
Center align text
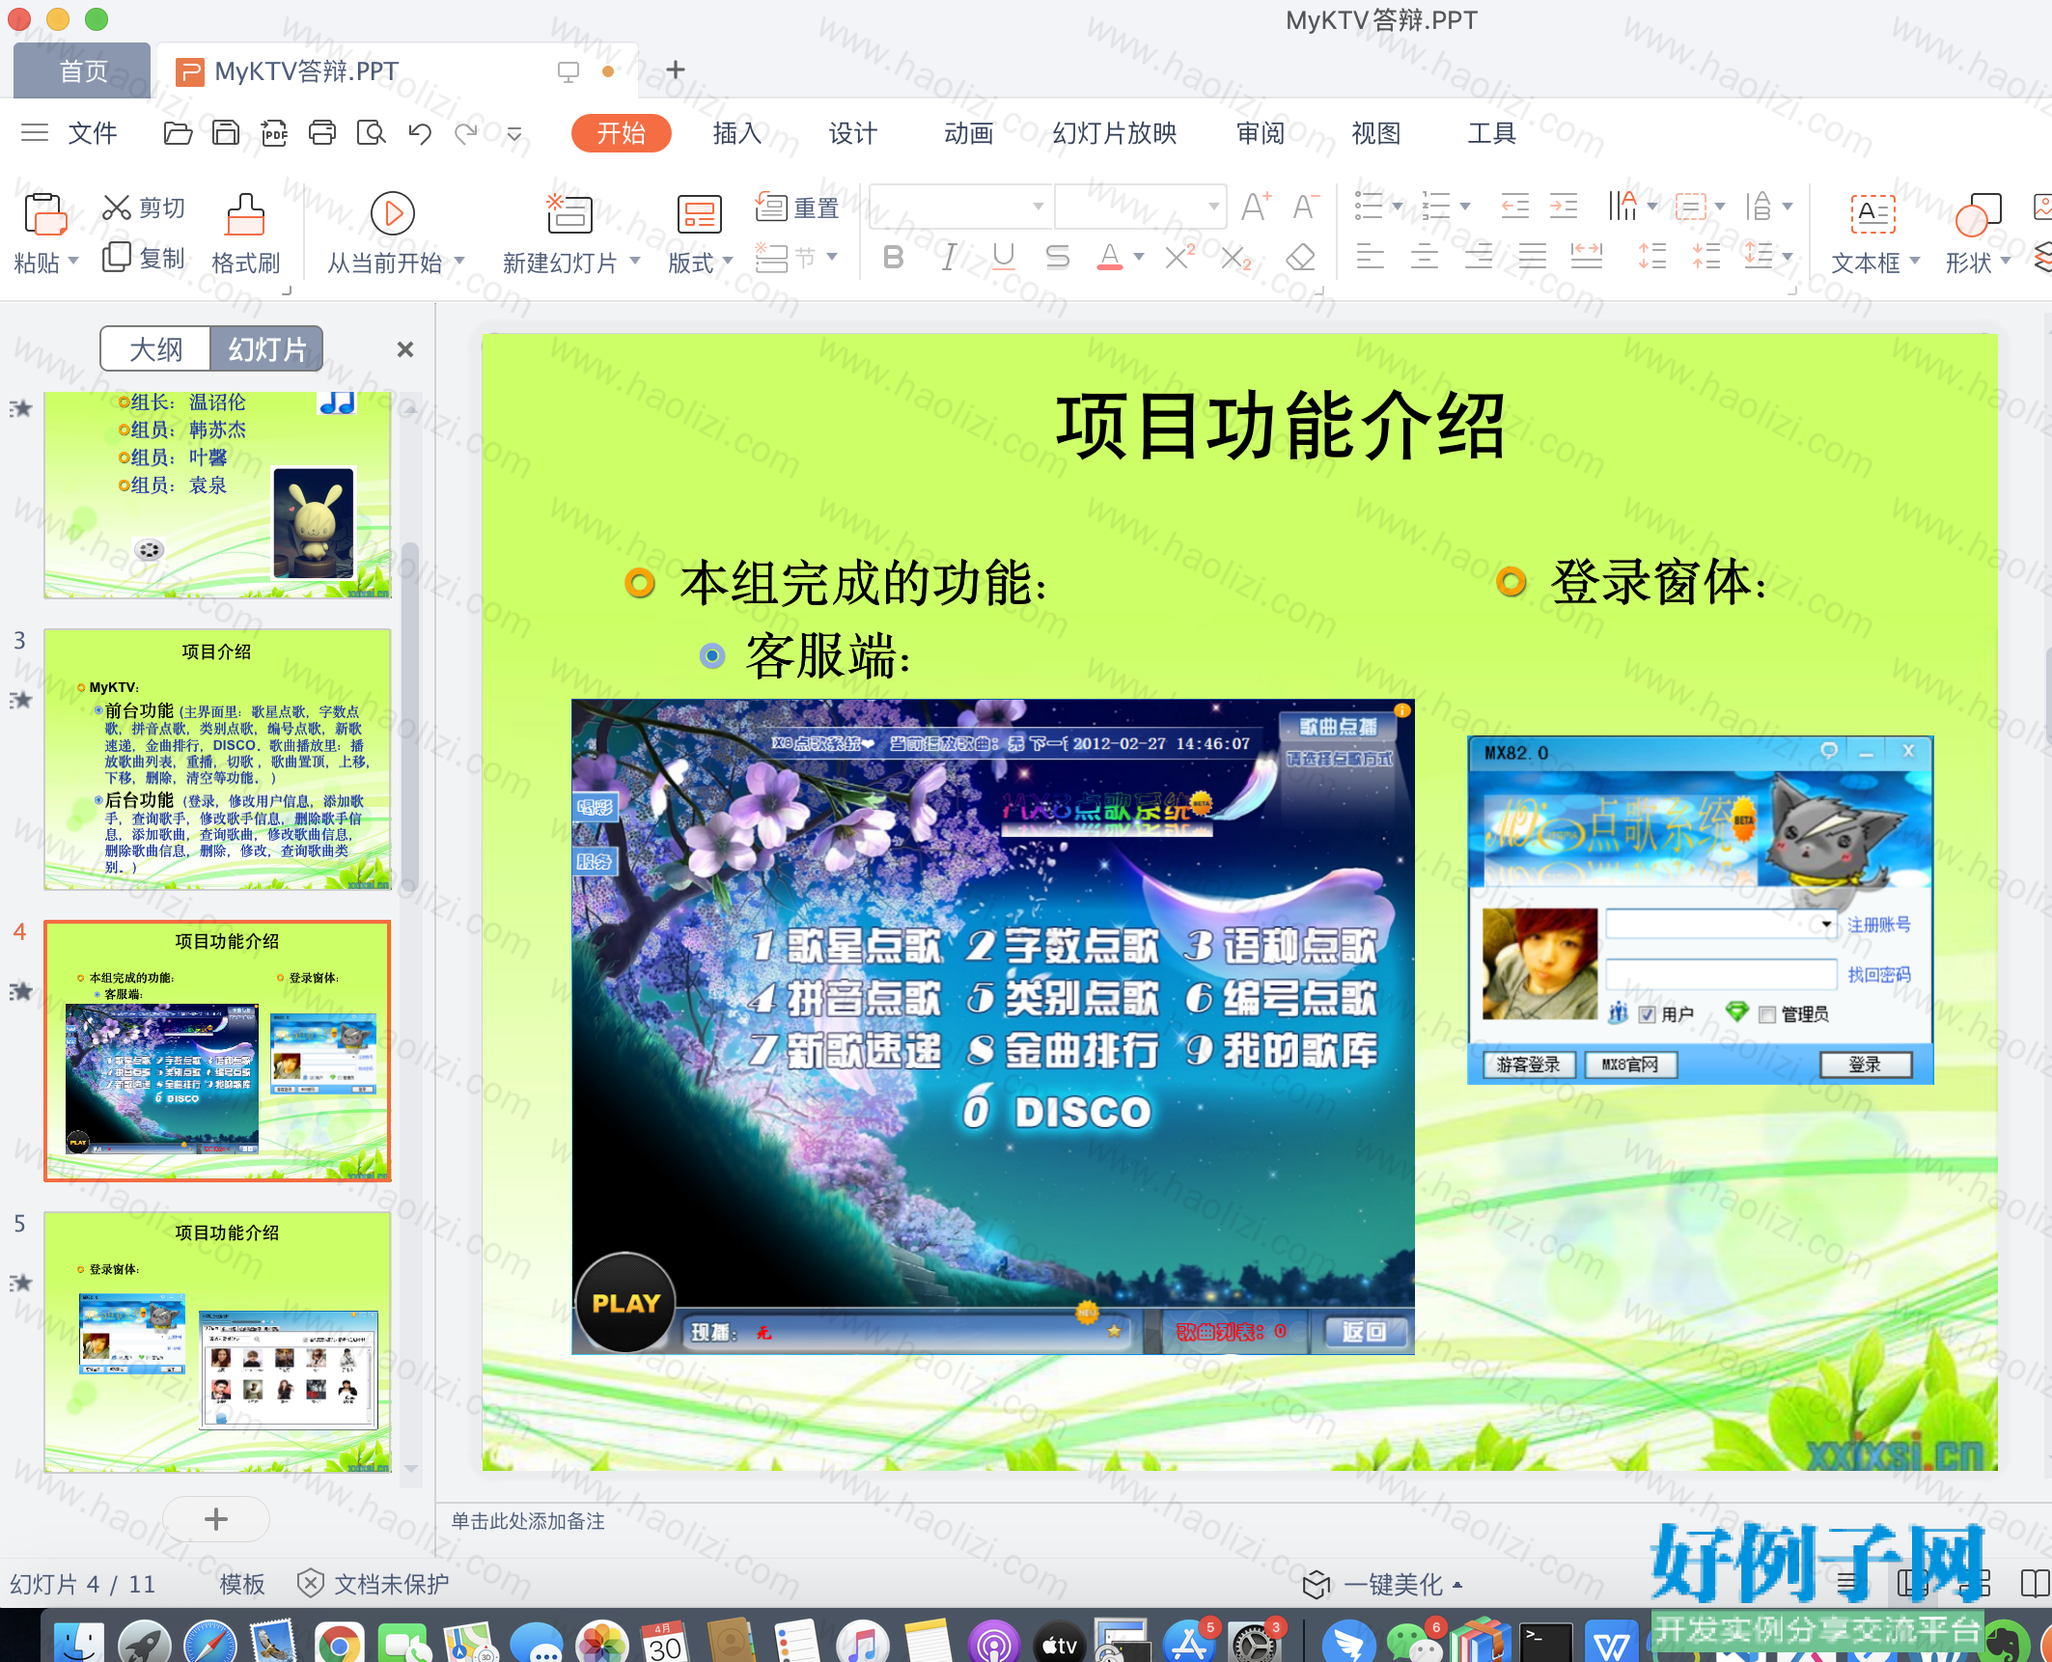click(1424, 257)
